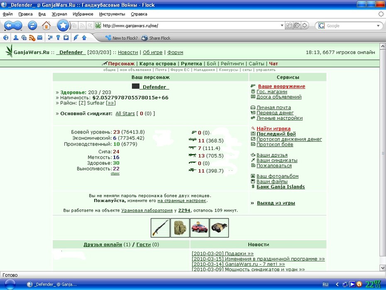Click the RU language indicator in the tray
This screenshot has width=386, height=290.
point(325,284)
